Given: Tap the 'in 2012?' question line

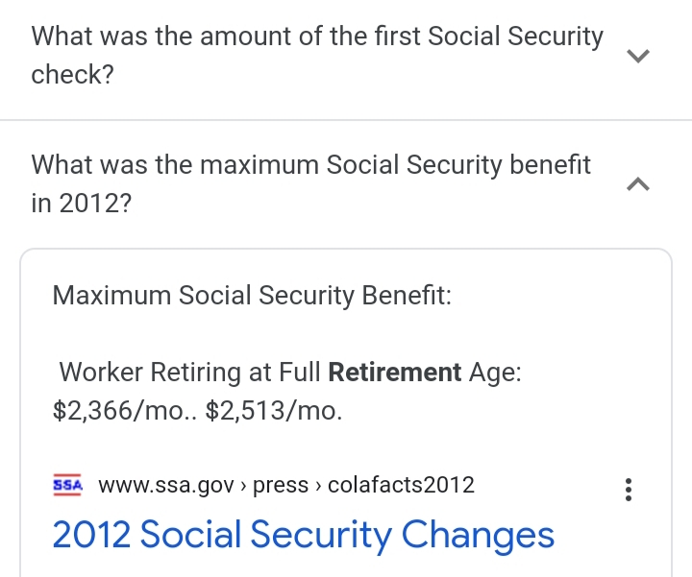Looking at the screenshot, I should (82, 204).
